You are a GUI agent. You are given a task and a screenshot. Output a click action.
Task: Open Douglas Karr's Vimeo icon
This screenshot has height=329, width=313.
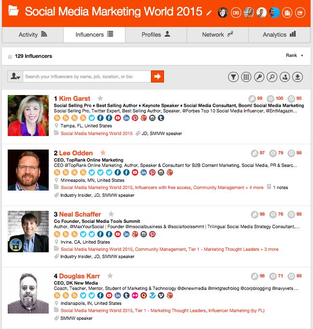161,295
